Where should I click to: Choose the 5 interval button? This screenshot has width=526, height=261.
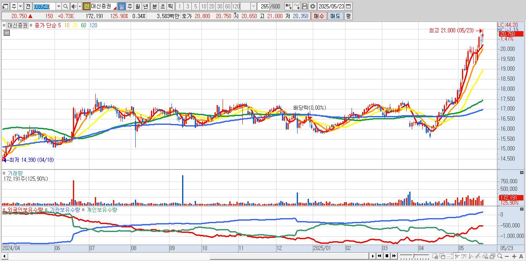[x=196, y=6]
